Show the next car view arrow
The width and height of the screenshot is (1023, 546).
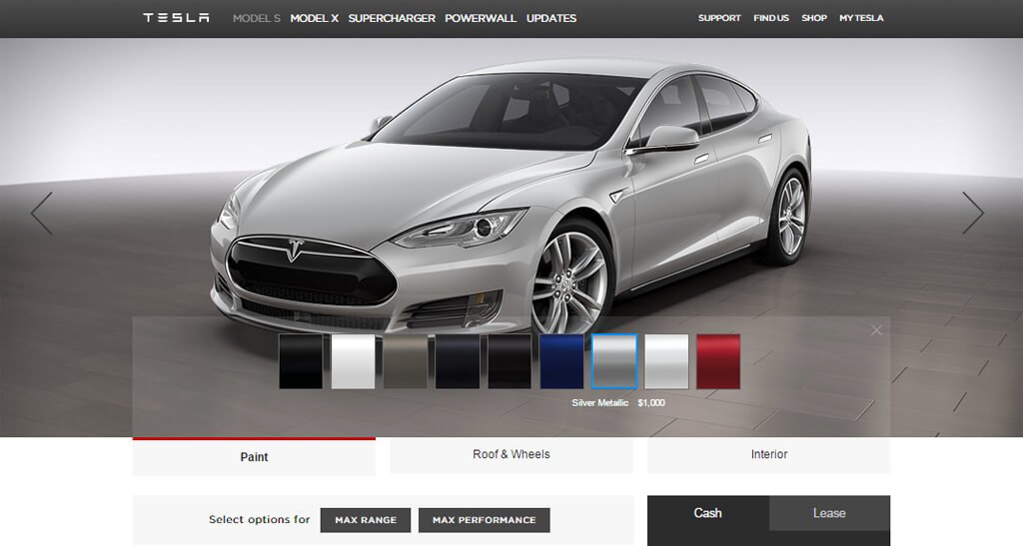tap(973, 213)
